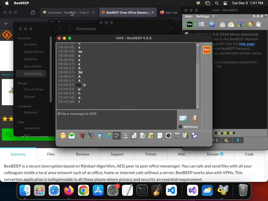The height and width of the screenshot is (201, 268).
Task: Click the Vm user avatar beside chat
Action: [207, 50]
